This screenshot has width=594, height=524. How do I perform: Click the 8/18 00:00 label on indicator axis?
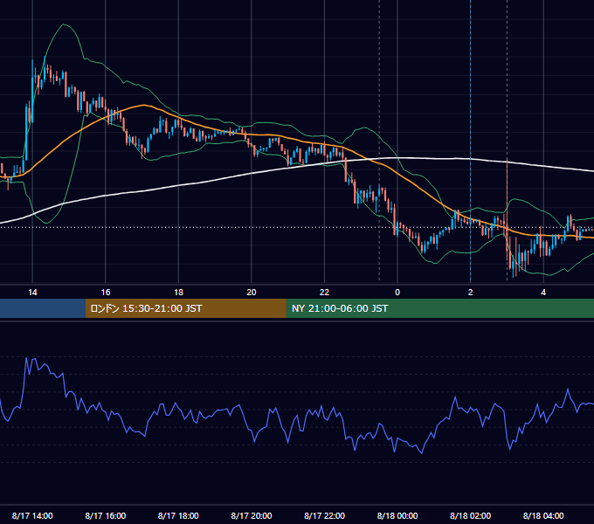(397, 515)
